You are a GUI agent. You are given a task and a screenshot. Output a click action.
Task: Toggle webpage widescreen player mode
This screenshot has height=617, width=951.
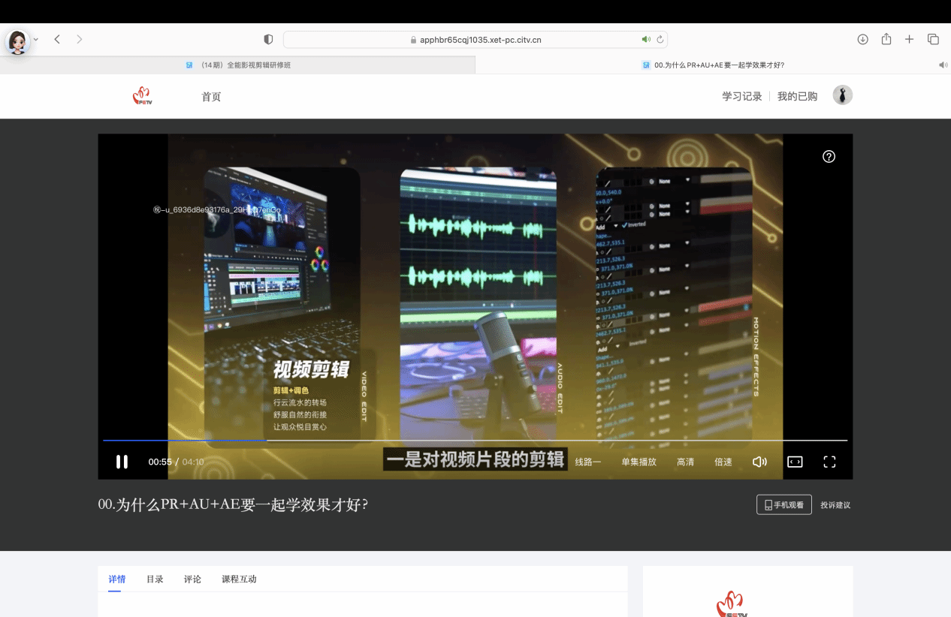coord(795,462)
